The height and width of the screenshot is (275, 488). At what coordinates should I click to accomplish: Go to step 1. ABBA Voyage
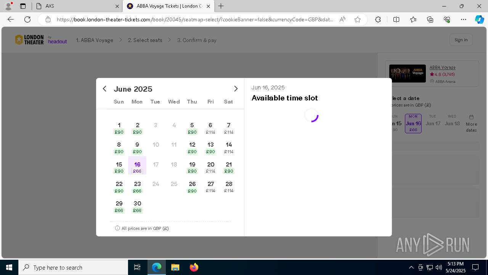[95, 40]
